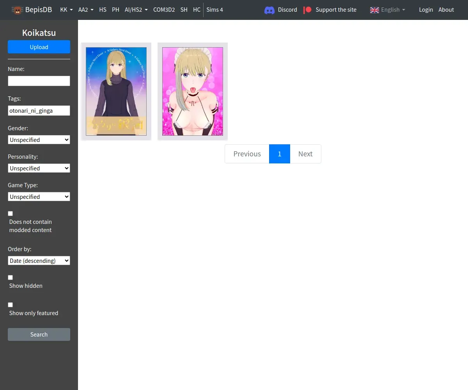The image size is (468, 390).
Task: Open the About page
Action: click(x=446, y=10)
